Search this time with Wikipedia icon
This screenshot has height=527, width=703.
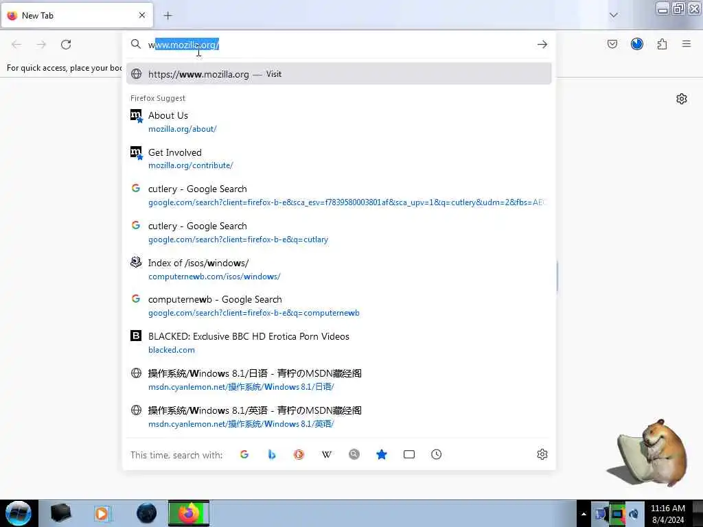tap(327, 454)
